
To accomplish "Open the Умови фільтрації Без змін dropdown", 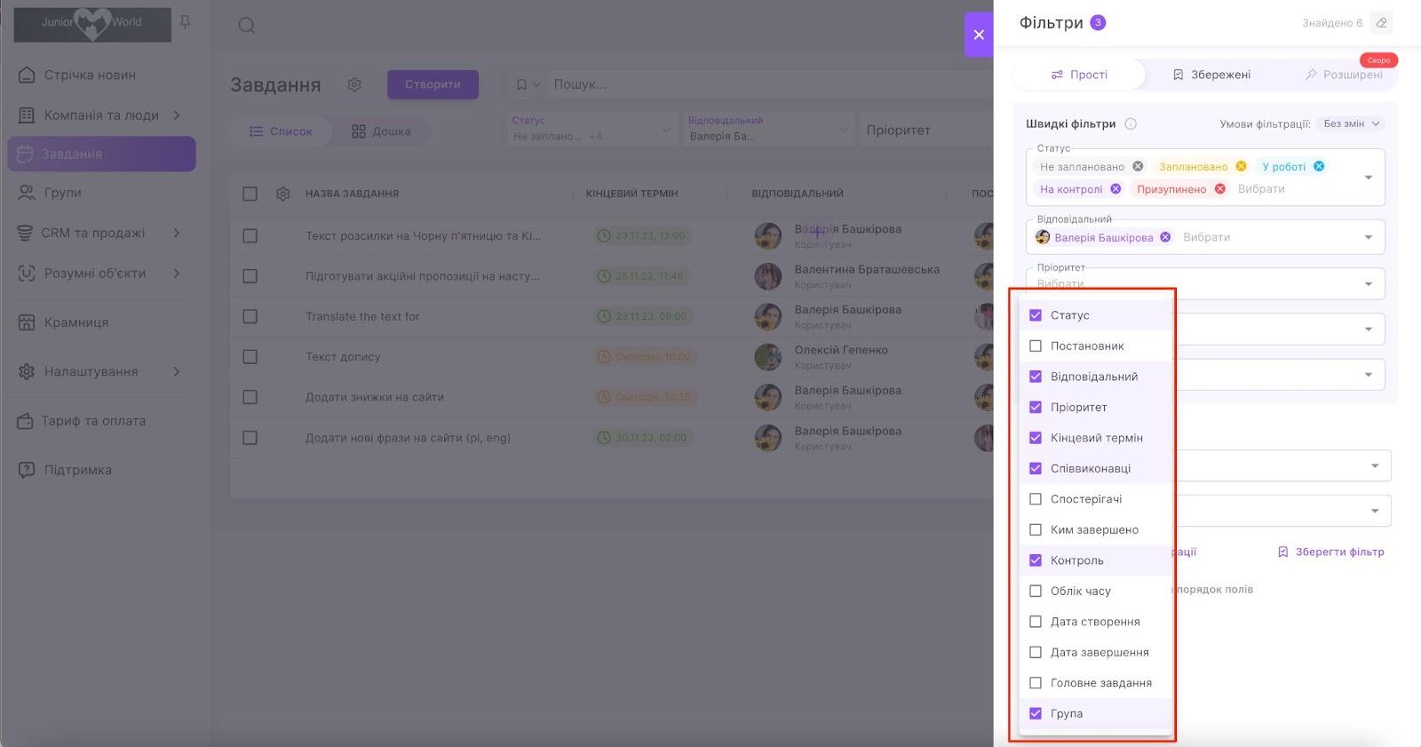I will [1351, 124].
